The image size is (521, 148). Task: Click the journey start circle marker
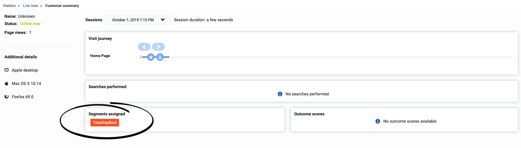point(142,57)
